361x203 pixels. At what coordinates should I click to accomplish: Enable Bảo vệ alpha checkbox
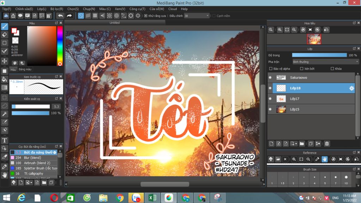pyautogui.click(x=271, y=69)
